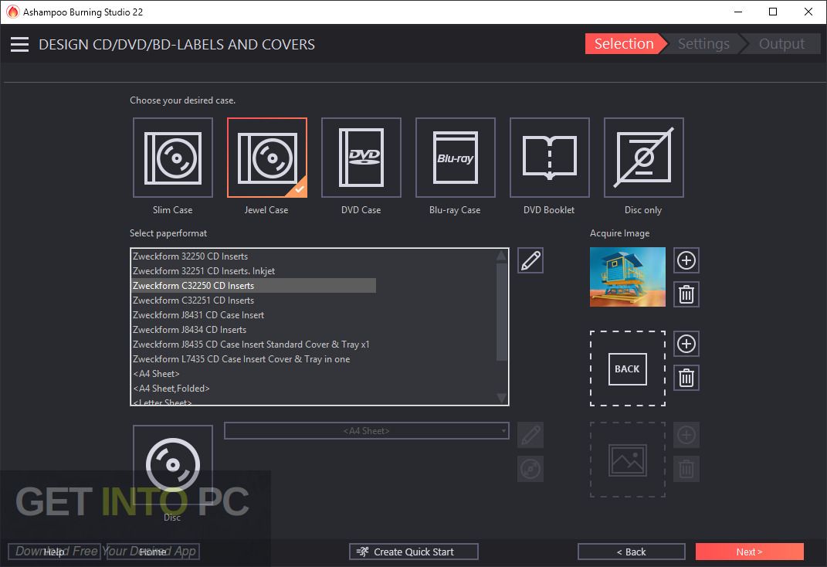Viewport: 827px width, 567px height.
Task: Go to the Selection step tab
Action: (624, 44)
